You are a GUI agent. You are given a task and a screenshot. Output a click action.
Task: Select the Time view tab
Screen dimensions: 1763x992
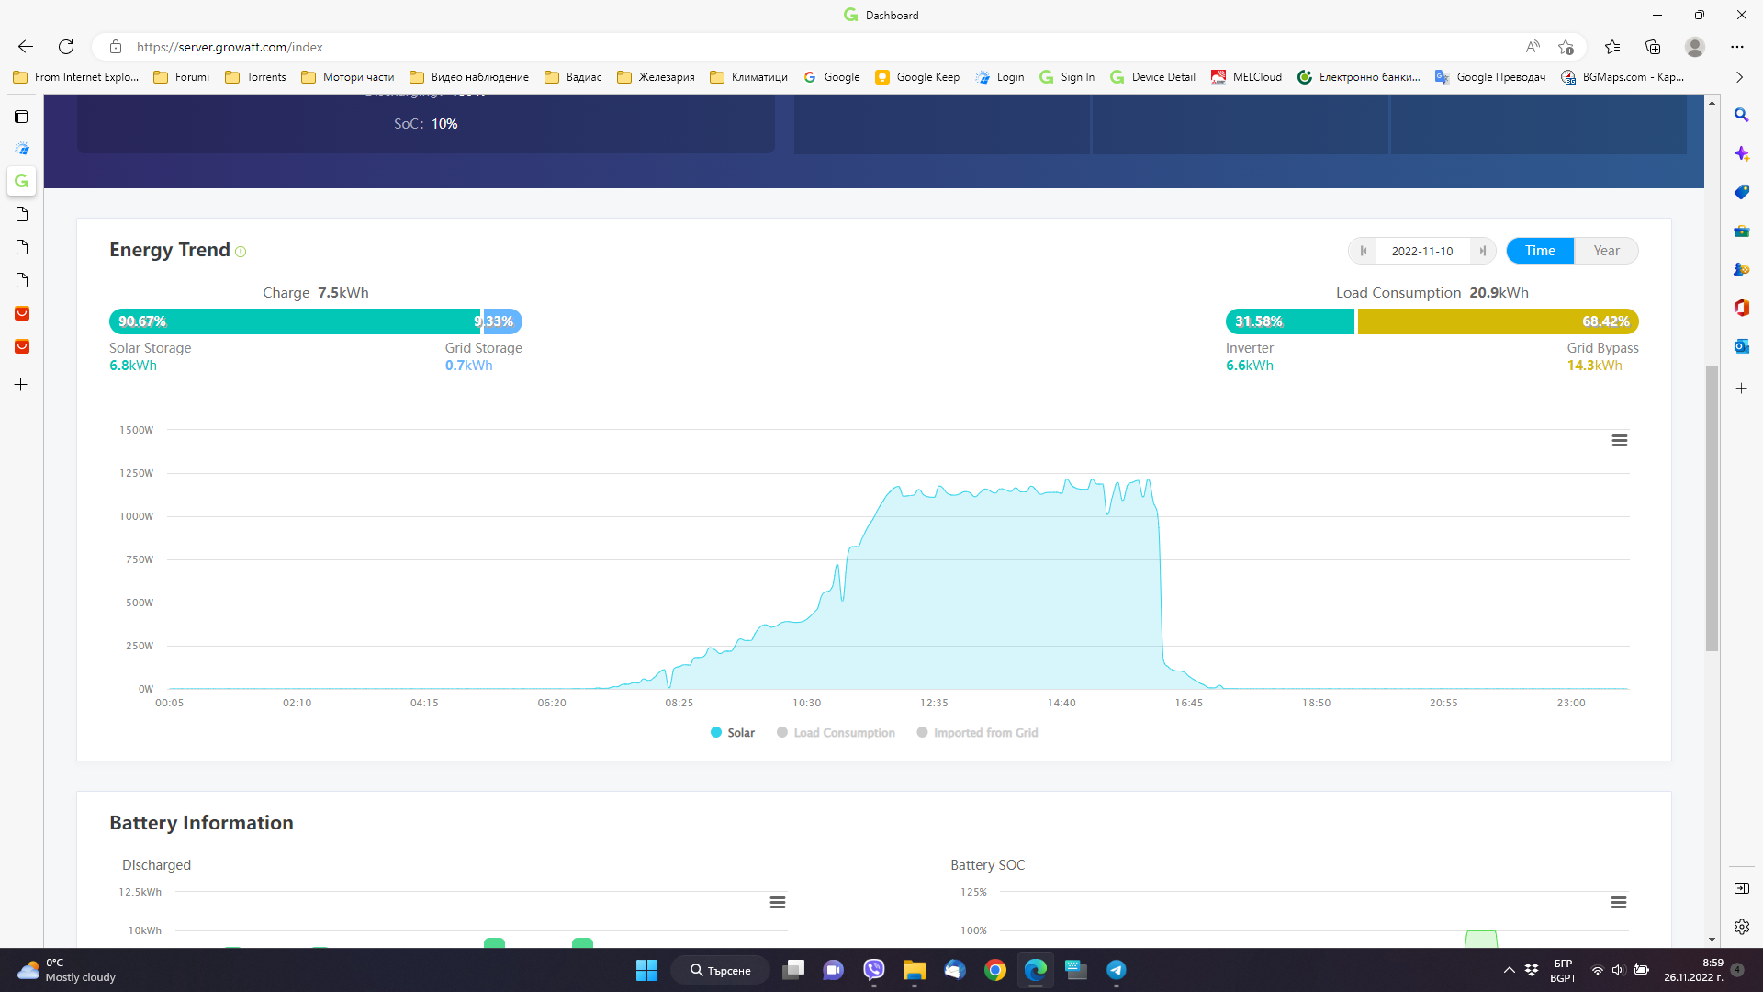[x=1540, y=251]
